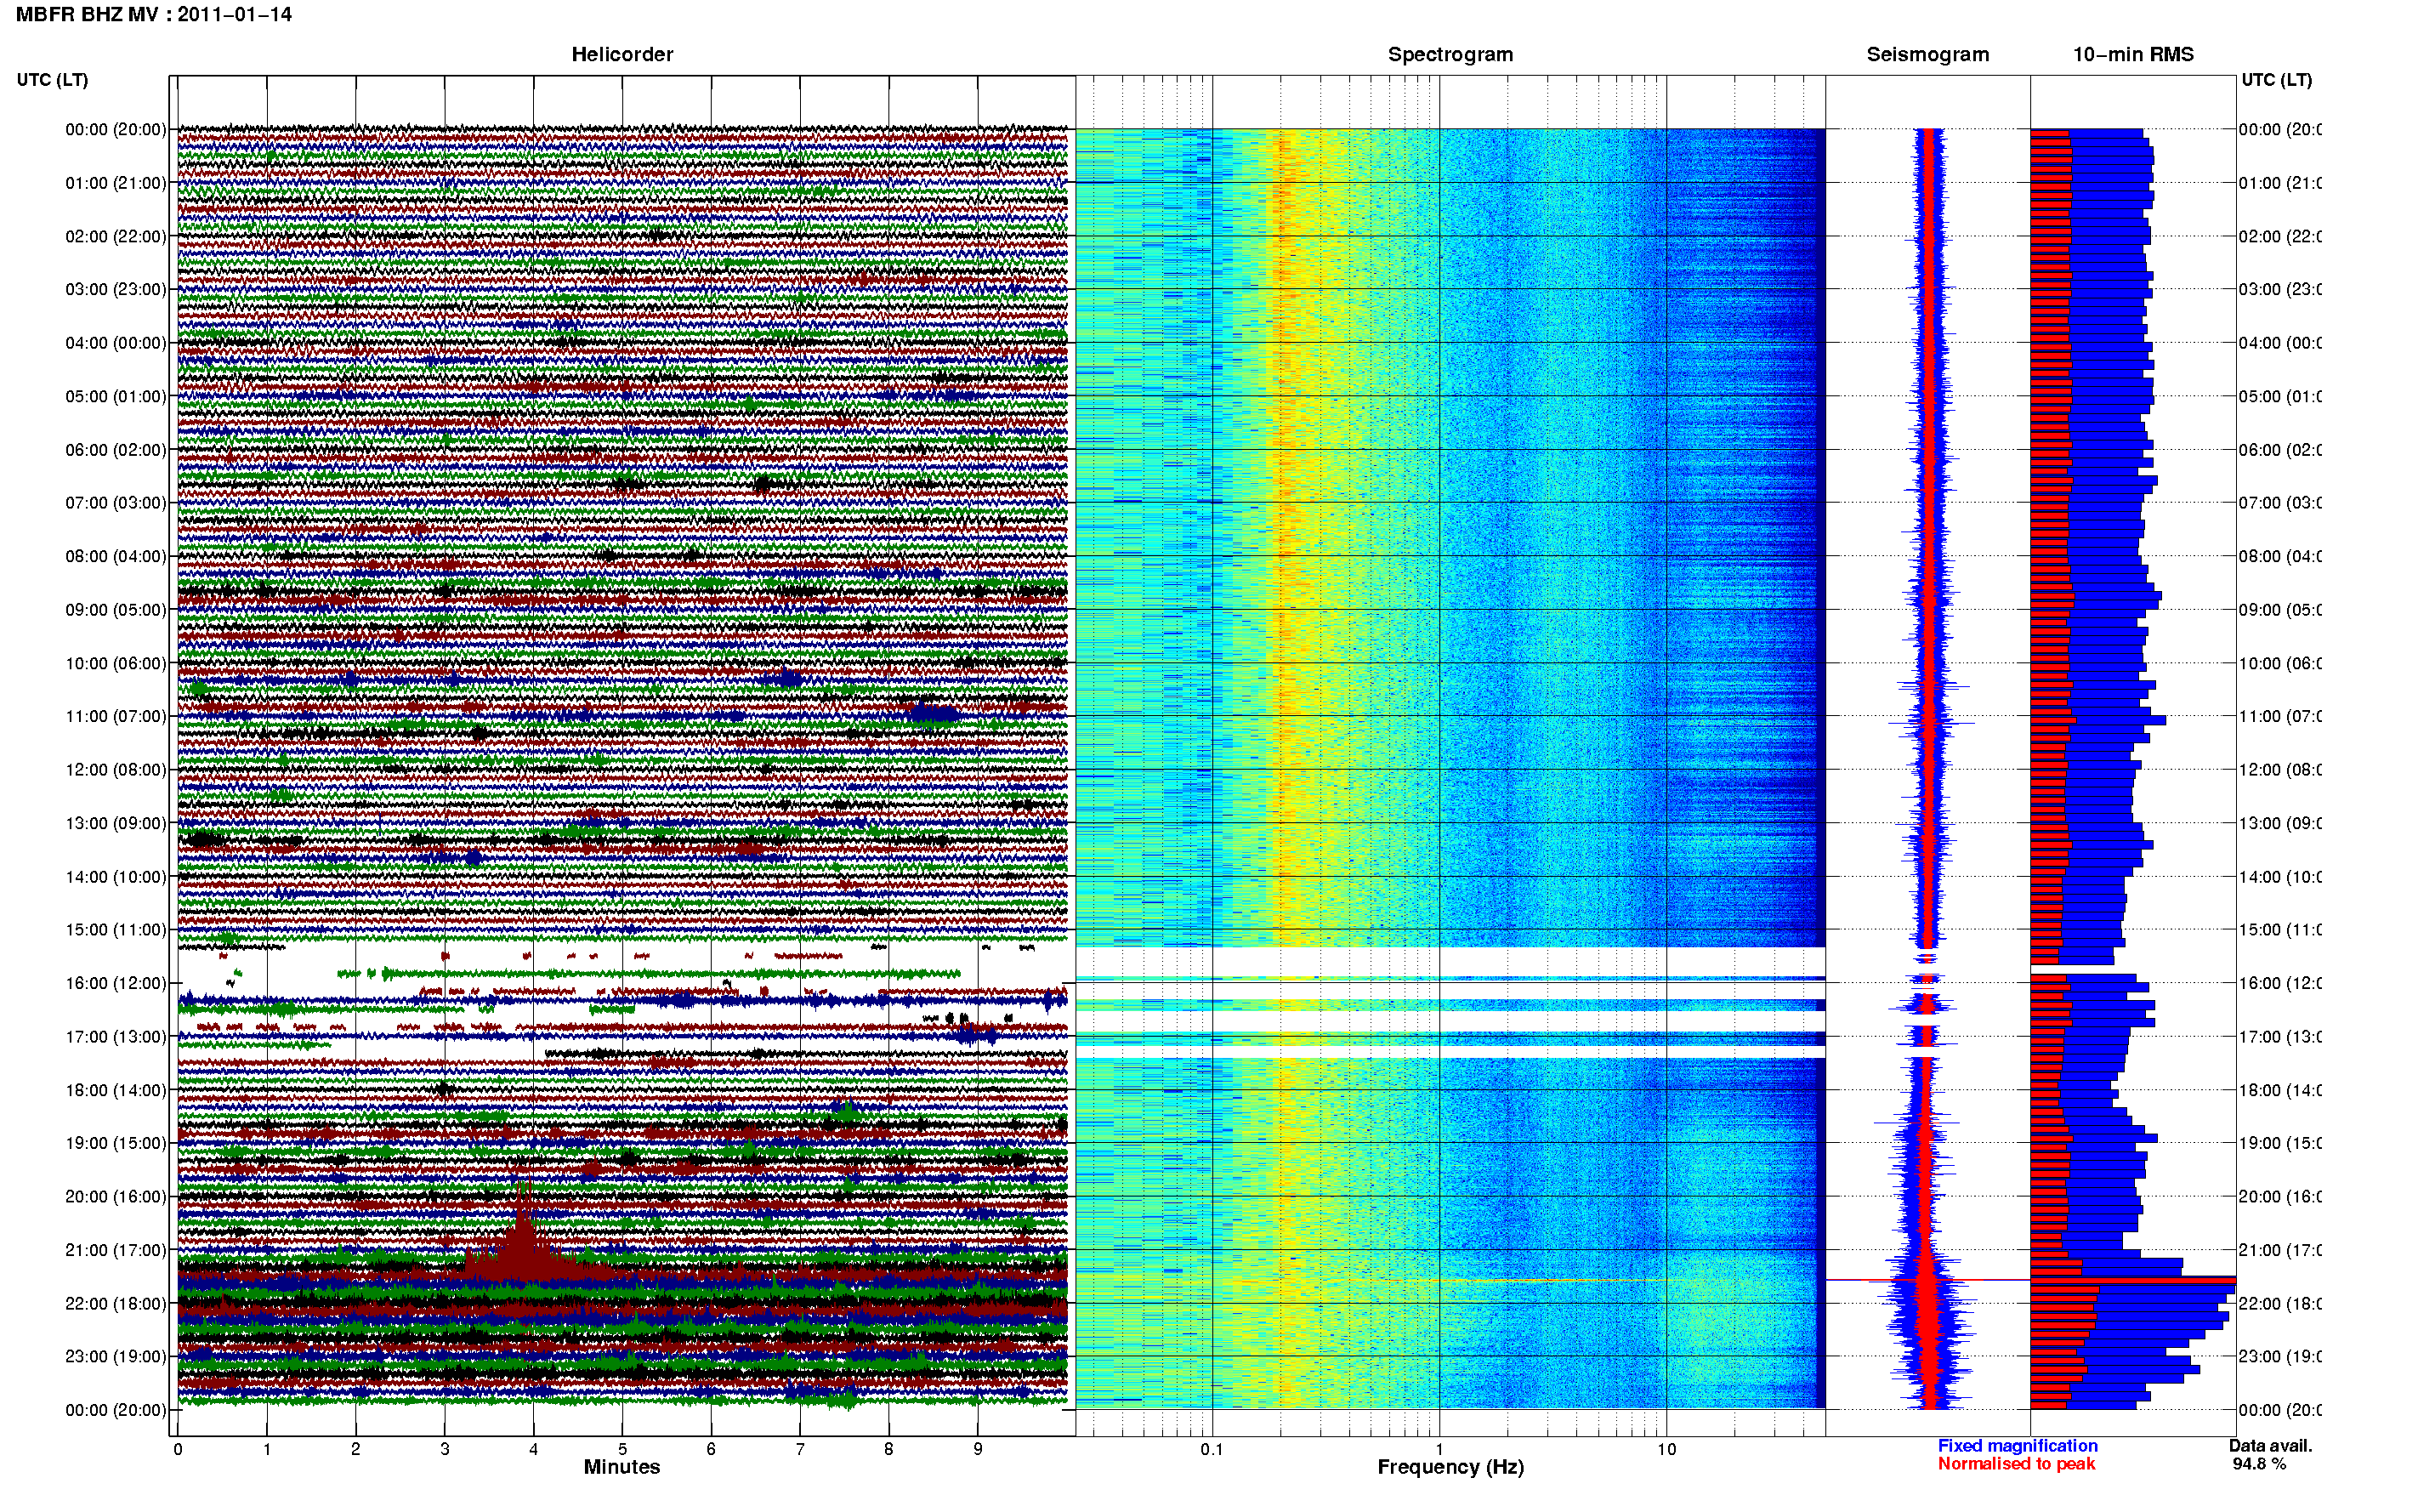2418x1512 pixels.
Task: Click the "09:00 (05:00)" left axis time label
Action: (x=116, y=610)
